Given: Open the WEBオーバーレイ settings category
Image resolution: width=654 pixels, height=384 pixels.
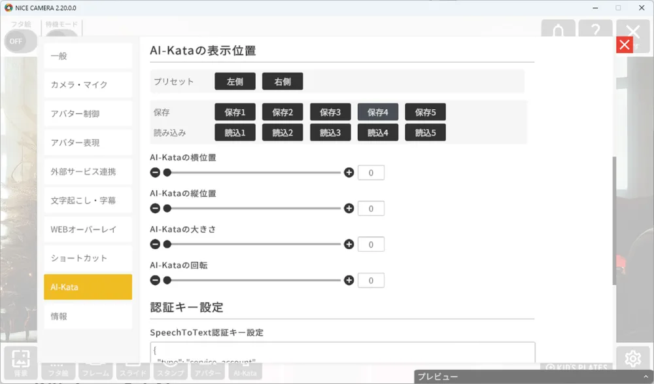Looking at the screenshot, I should (x=88, y=229).
